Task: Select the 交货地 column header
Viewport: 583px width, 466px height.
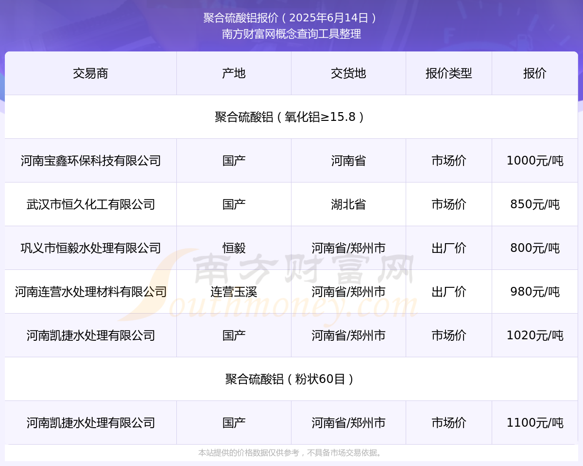Action: [348, 73]
